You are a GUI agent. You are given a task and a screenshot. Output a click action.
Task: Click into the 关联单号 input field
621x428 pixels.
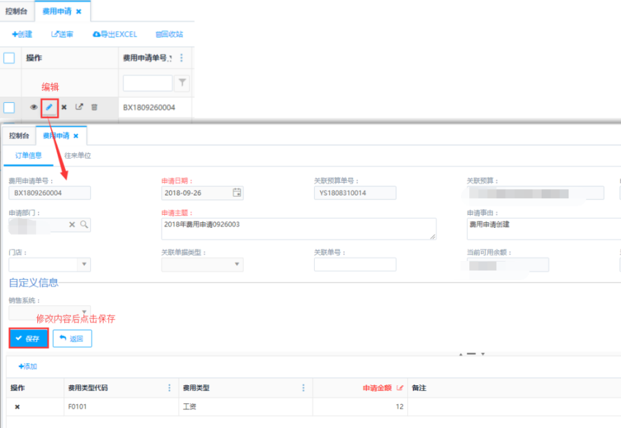pyautogui.click(x=355, y=264)
